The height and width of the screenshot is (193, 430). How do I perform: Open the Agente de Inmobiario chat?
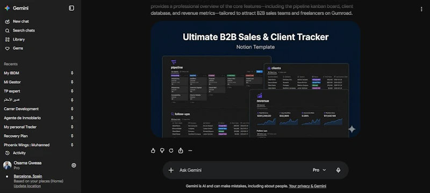[22, 118]
